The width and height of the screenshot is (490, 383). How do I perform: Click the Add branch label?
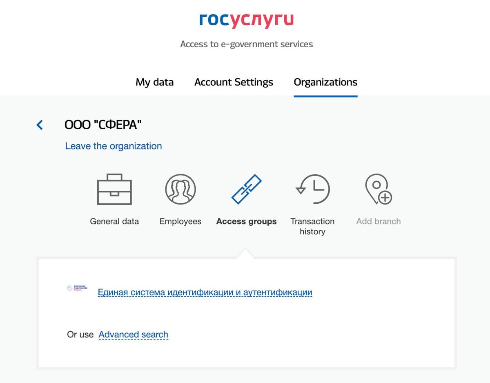tap(379, 221)
